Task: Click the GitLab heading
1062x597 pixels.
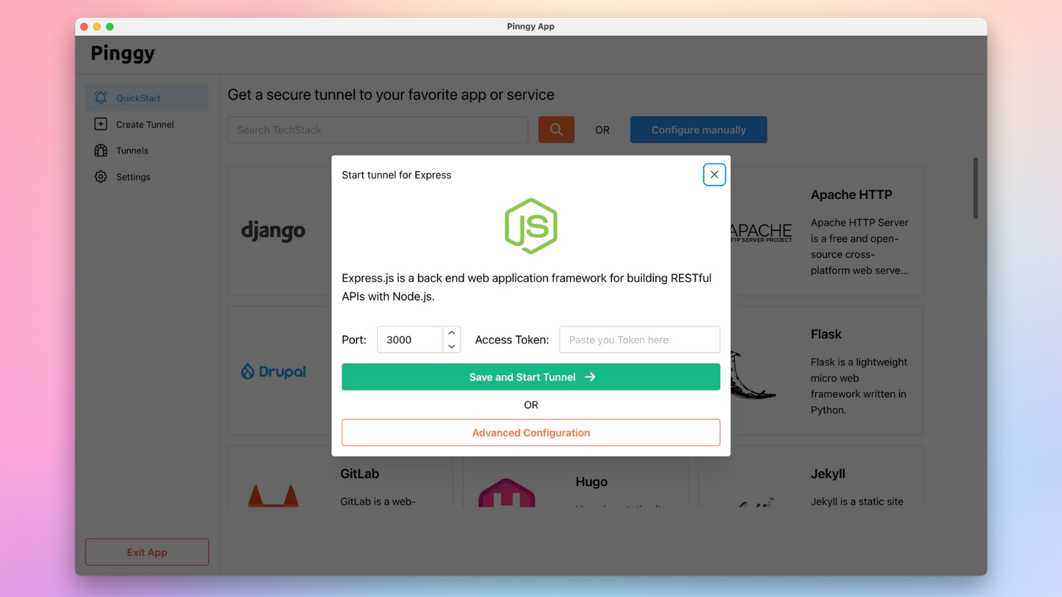Action: point(360,474)
